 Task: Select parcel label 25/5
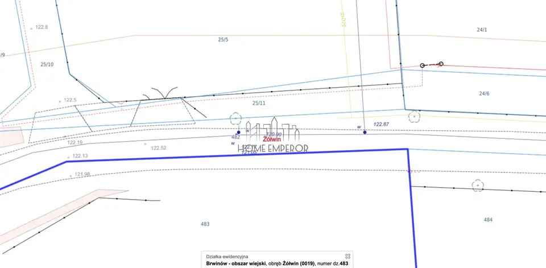tap(223, 40)
